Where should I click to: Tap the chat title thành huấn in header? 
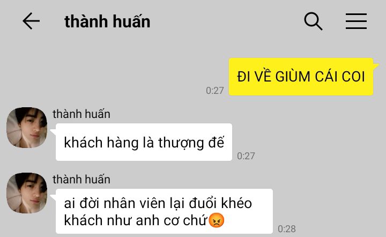click(x=107, y=21)
